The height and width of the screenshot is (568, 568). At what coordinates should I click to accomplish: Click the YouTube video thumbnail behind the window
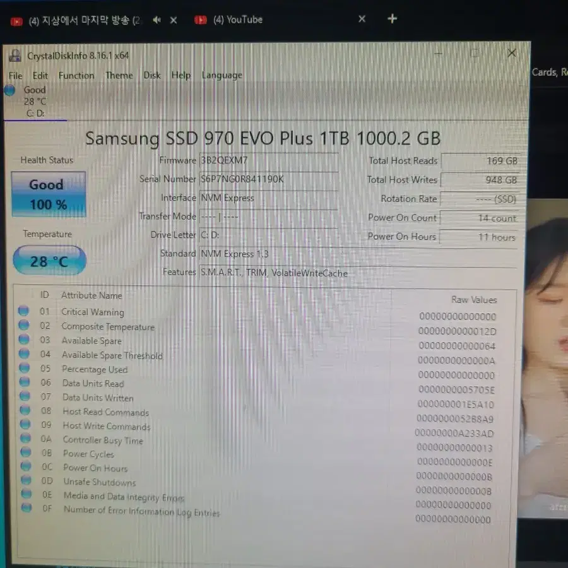click(545, 358)
